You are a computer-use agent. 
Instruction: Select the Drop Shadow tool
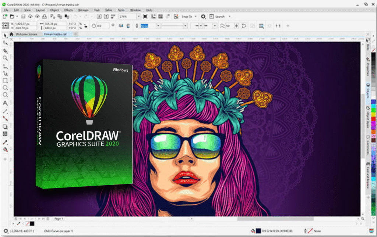(x=5, y=127)
